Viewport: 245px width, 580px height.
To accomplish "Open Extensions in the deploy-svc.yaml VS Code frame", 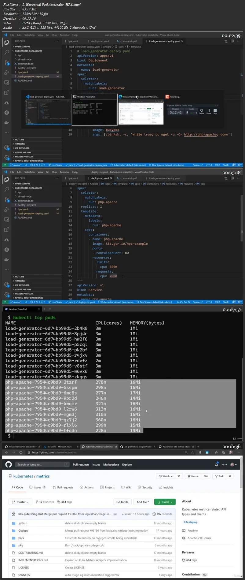I will [x=7, y=230].
